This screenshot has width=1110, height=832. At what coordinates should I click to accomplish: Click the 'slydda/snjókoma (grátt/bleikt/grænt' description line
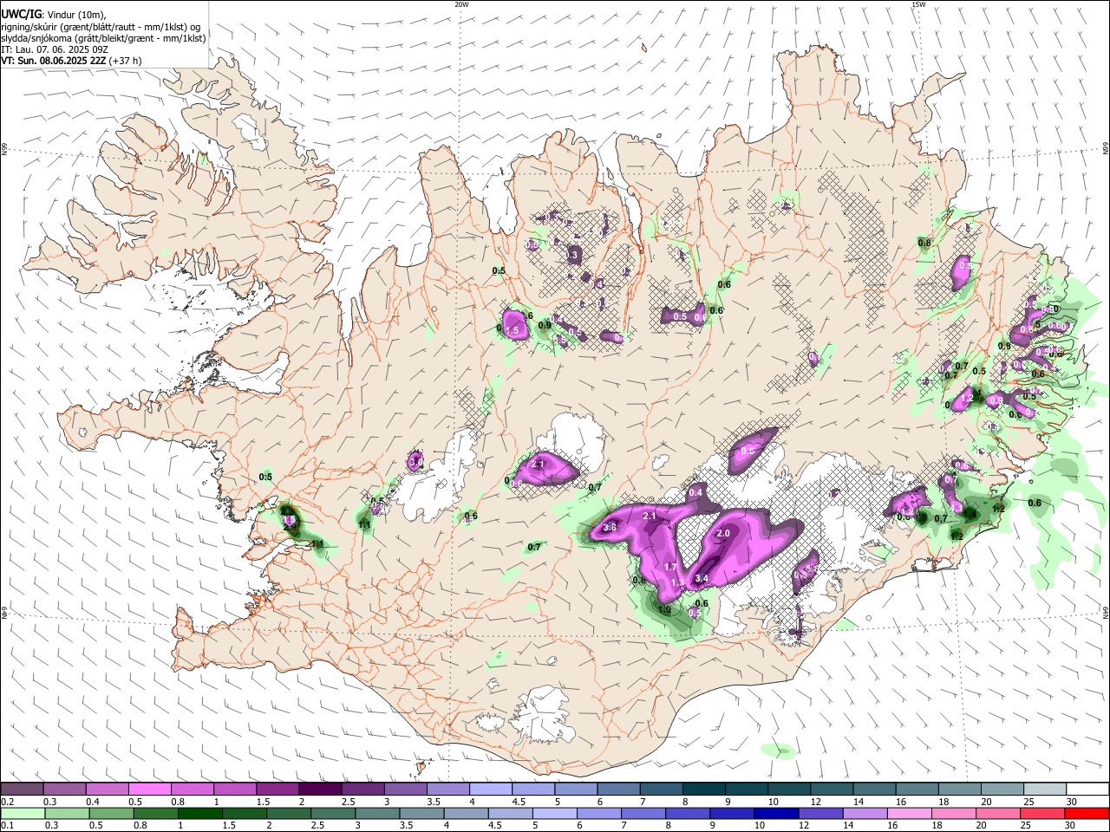103,38
